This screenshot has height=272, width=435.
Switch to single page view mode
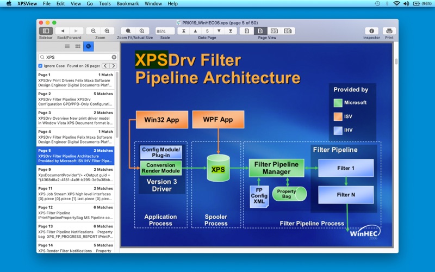(x=247, y=31)
